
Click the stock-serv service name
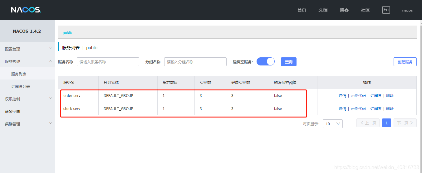coord(72,109)
